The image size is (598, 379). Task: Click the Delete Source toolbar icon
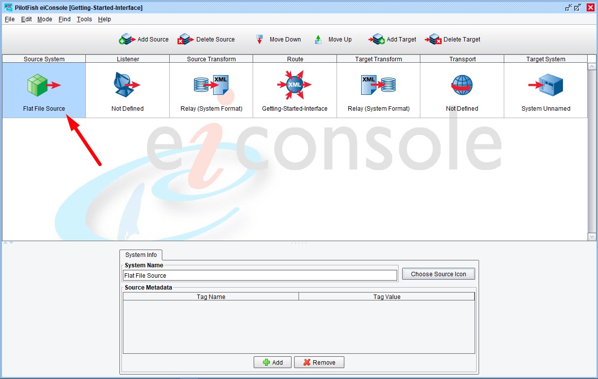[185, 40]
